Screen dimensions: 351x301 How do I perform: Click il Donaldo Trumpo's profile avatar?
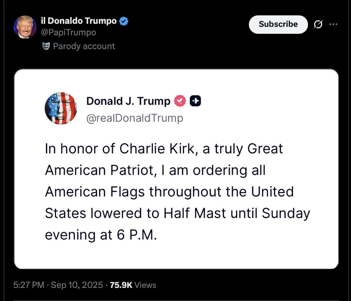click(25, 27)
